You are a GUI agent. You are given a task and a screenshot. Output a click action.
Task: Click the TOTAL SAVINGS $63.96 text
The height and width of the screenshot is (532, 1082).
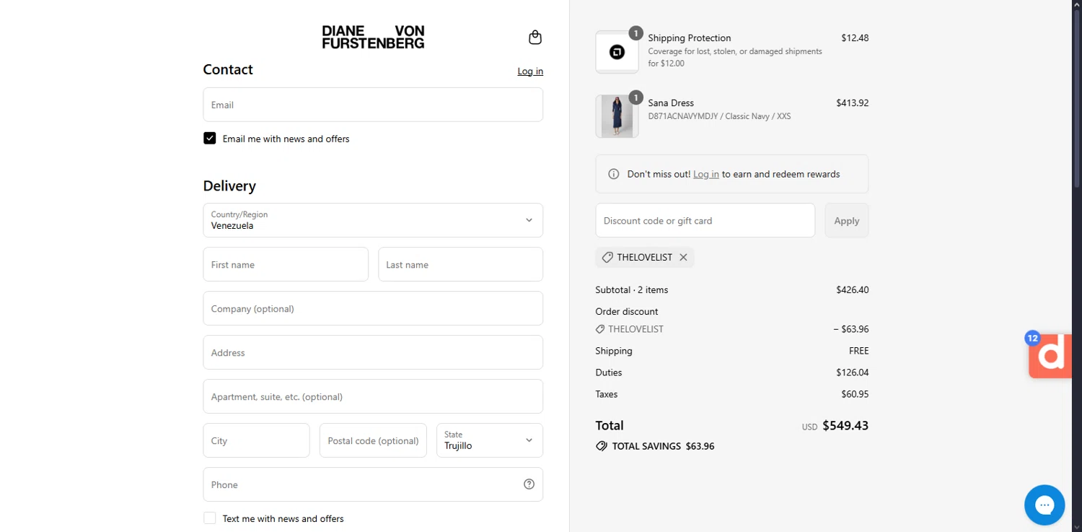tap(663, 446)
